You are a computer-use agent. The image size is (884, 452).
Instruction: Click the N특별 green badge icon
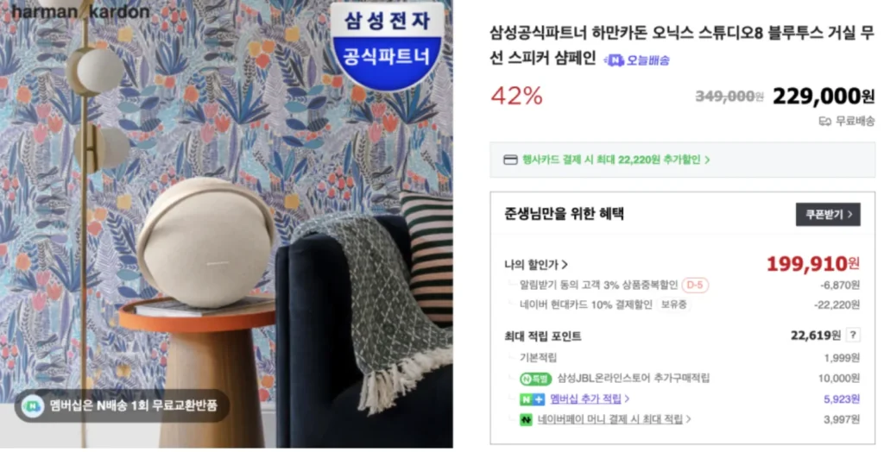(x=535, y=378)
